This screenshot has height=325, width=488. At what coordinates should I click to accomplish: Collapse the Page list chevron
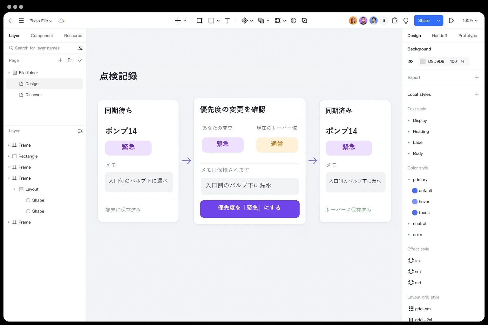click(x=80, y=60)
